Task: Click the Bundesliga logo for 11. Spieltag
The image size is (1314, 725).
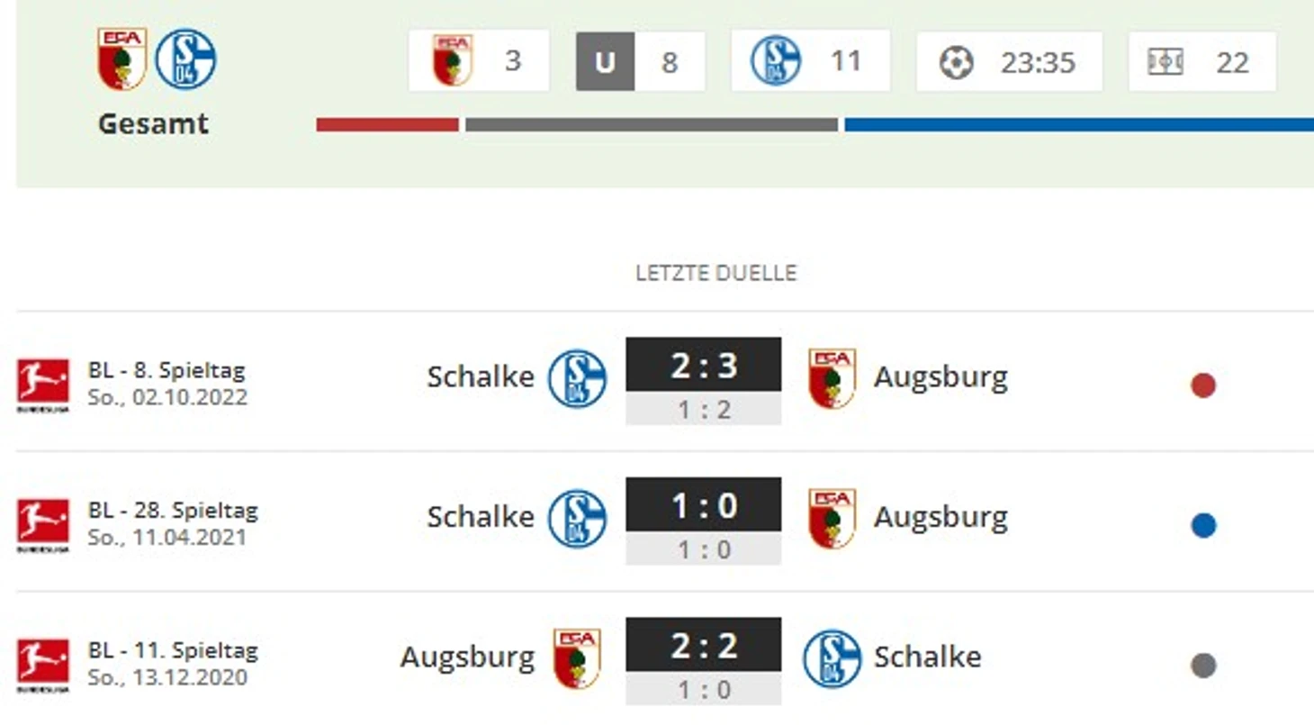Action: tap(42, 665)
